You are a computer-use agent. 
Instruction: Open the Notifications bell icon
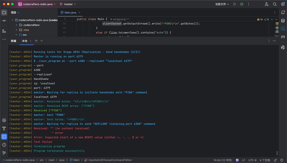click(283, 13)
